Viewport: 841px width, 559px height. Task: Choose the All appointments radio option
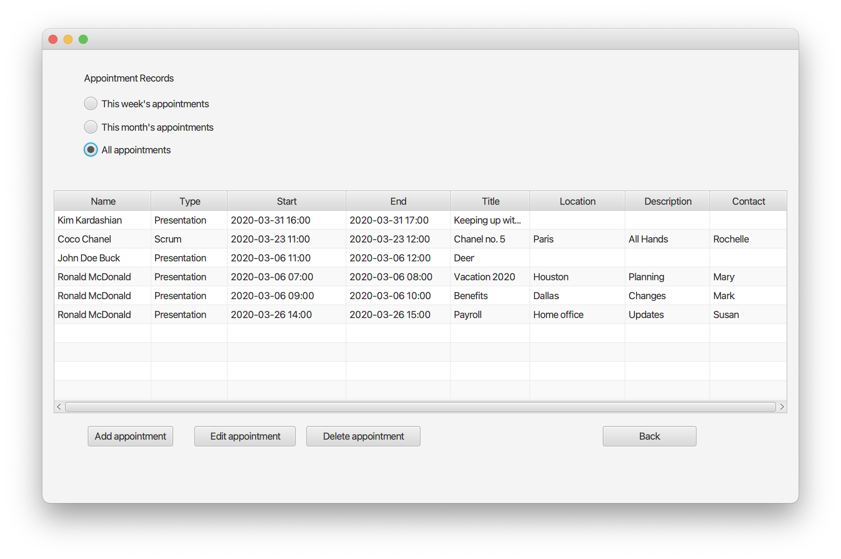[x=91, y=150]
